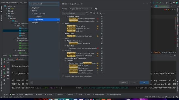Viewport: 179px width, 100px height.
Task: Click the scroll-to-end icon in console toolbar
Action: pos(8,72)
